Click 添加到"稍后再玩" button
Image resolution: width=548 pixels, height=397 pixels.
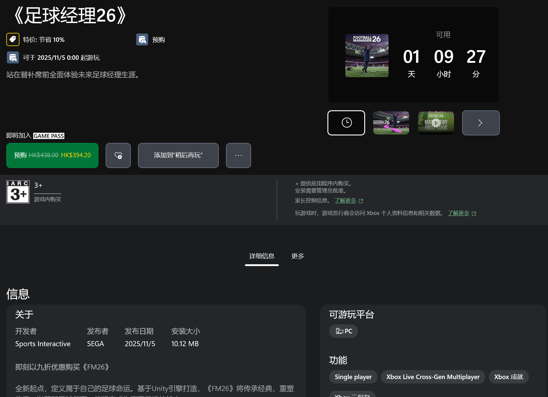(178, 155)
